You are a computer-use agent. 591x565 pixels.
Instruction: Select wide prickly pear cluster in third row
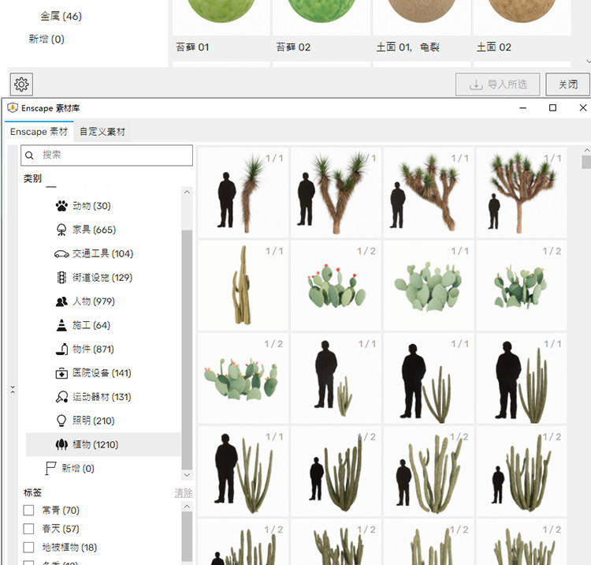243,378
